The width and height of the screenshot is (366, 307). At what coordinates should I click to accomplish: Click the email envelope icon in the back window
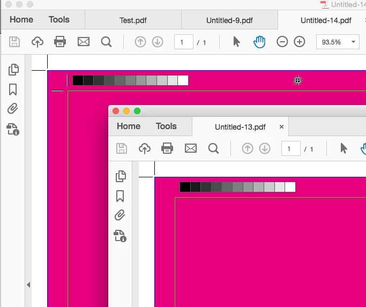[84, 42]
